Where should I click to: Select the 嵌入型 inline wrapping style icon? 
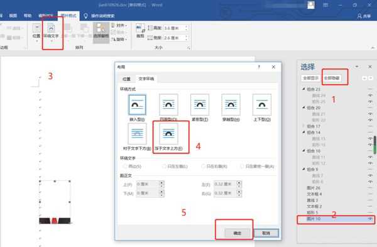137,105
